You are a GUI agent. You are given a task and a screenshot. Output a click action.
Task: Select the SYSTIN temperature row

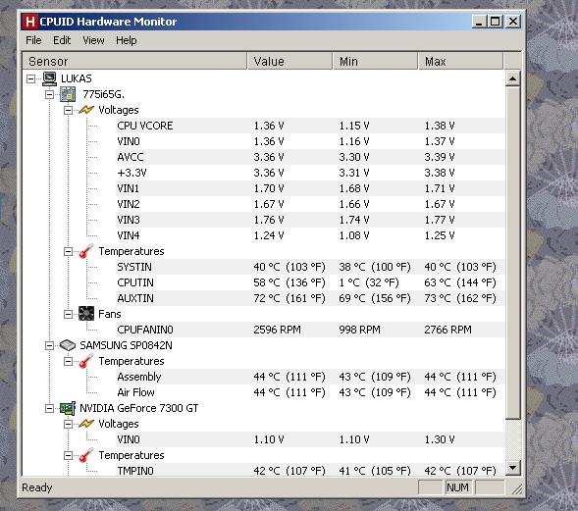click(x=310, y=267)
